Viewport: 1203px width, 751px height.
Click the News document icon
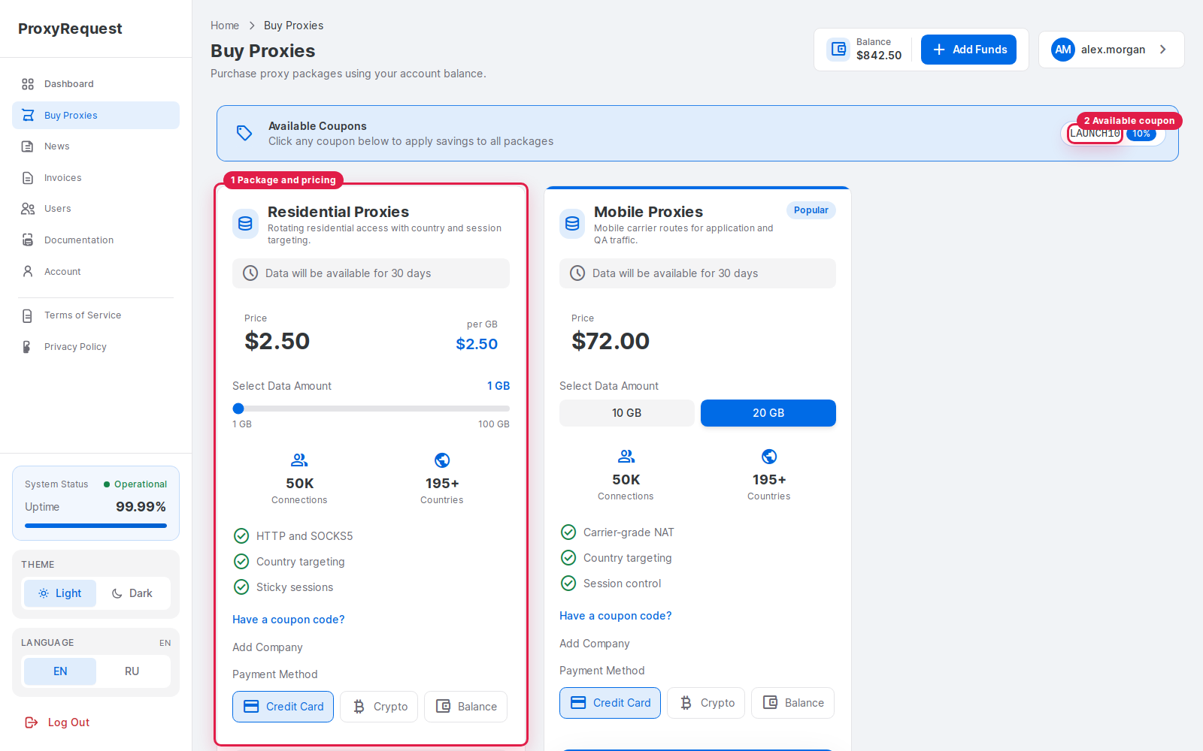28,146
